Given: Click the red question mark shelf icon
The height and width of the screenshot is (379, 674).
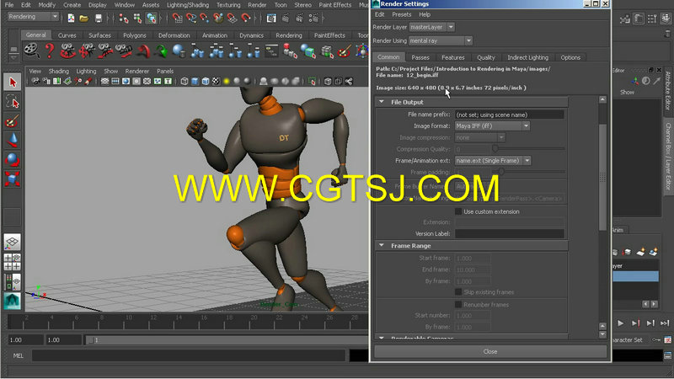Looking at the screenshot, I should pyautogui.click(x=50, y=51).
